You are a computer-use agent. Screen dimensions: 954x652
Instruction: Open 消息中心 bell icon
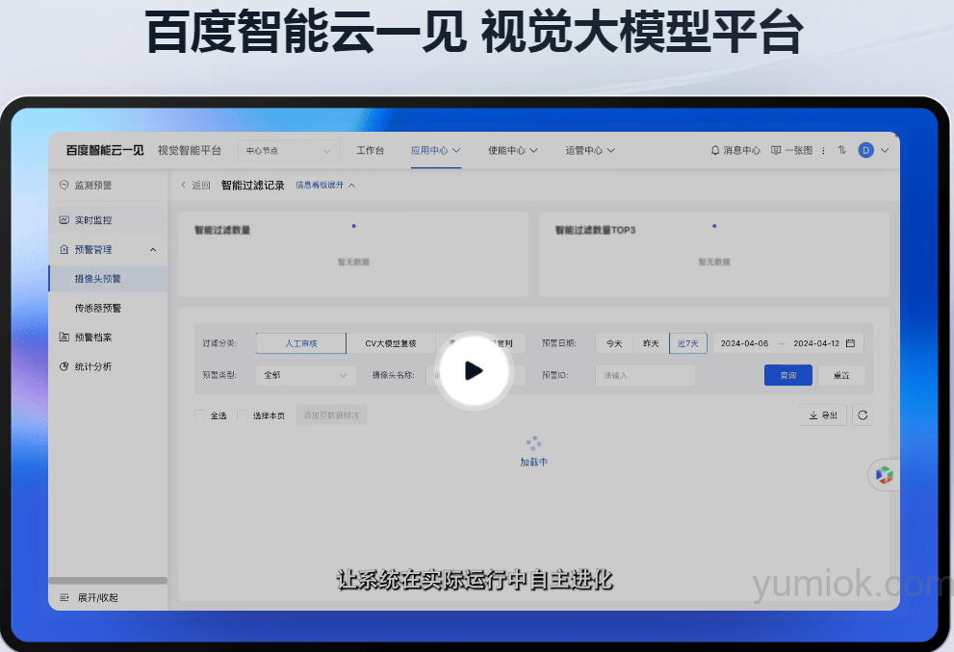[x=715, y=150]
